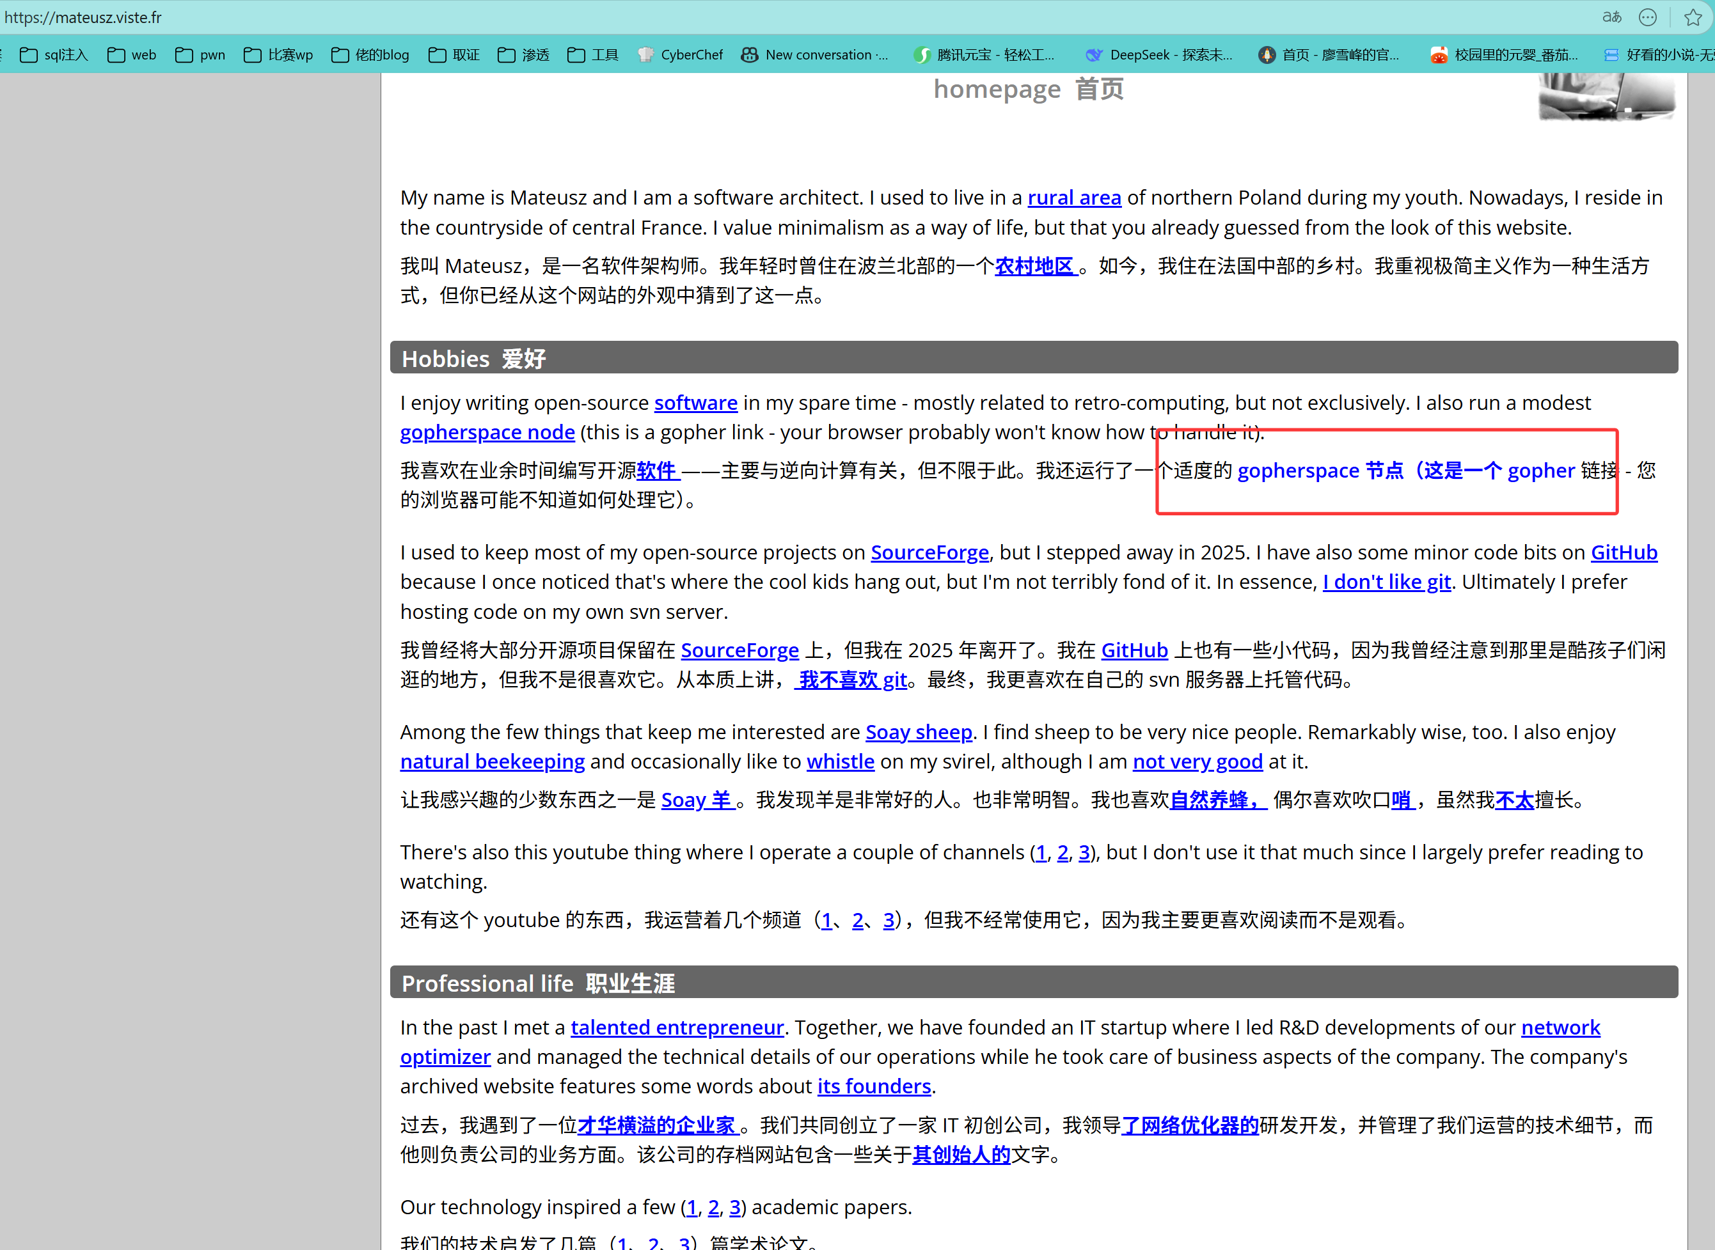Click the 'I don't like git' link
The width and height of the screenshot is (1715, 1250).
pos(1387,581)
